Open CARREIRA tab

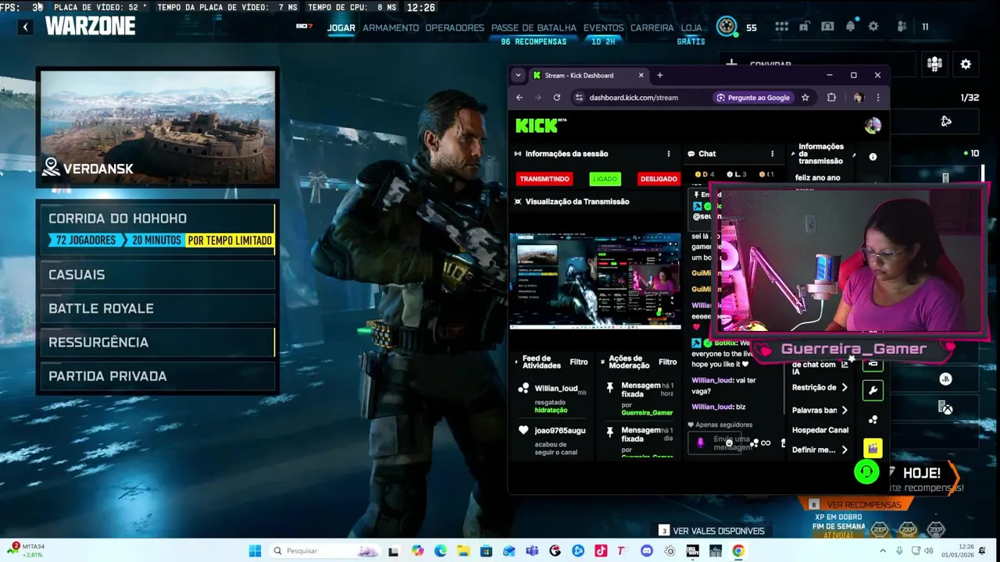click(652, 27)
